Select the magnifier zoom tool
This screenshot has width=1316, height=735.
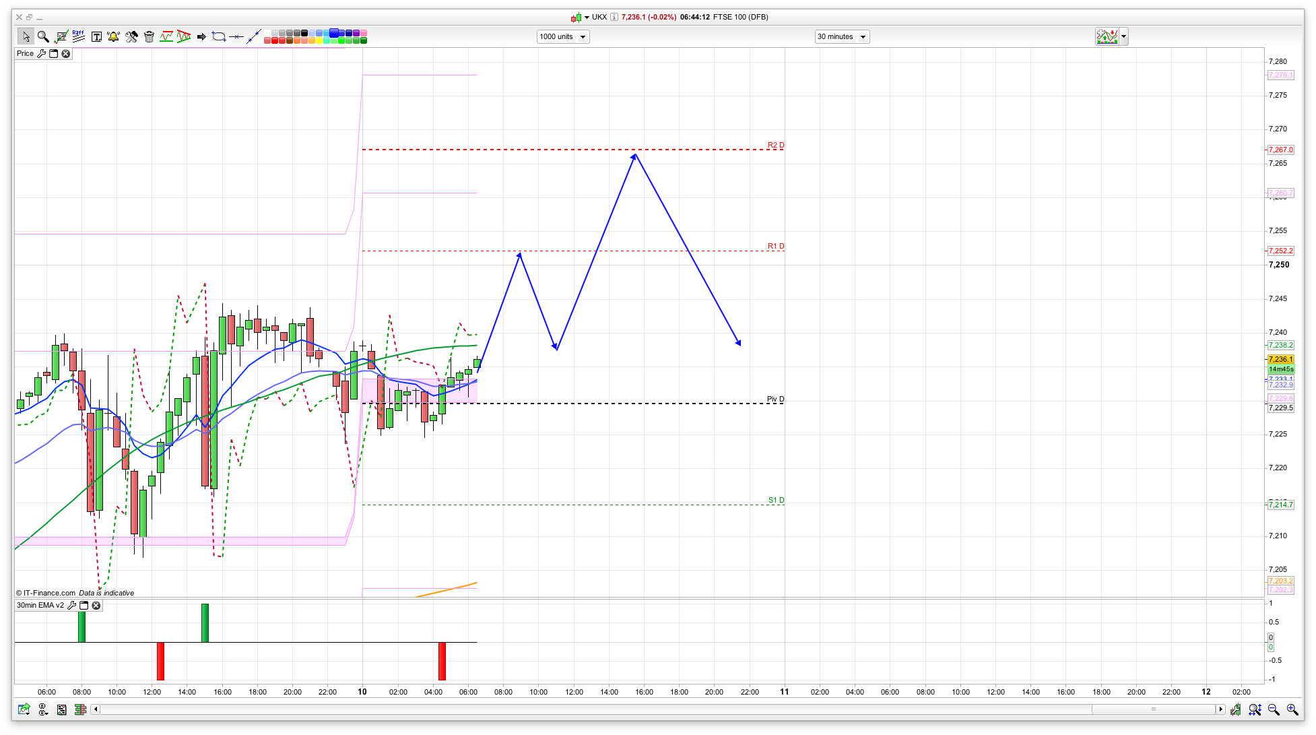pyautogui.click(x=43, y=36)
